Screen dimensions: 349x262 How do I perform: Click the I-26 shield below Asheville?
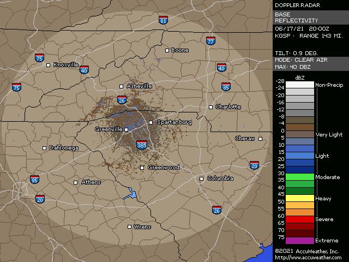point(122,100)
